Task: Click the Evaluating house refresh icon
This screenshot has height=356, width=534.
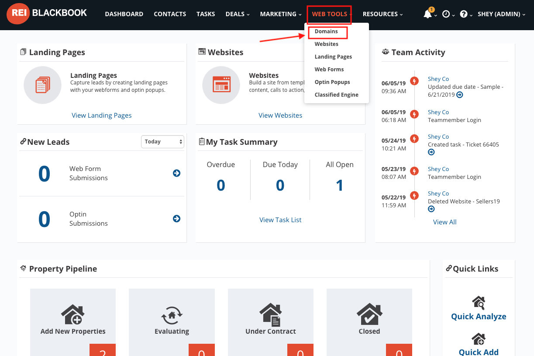Action: point(172,315)
